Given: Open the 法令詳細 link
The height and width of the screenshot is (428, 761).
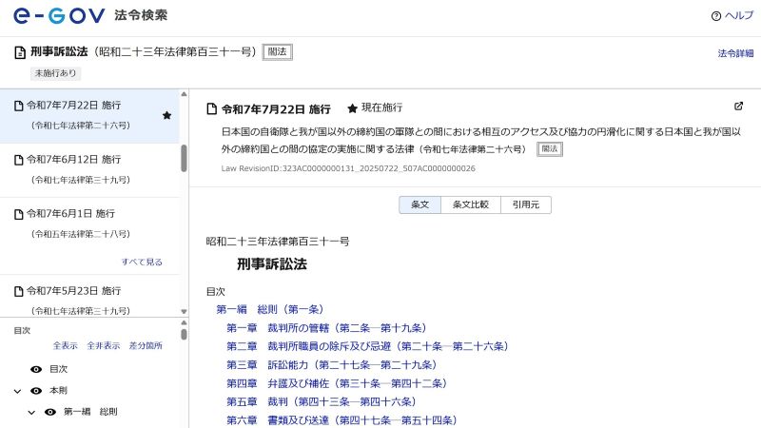Looking at the screenshot, I should click(734, 53).
